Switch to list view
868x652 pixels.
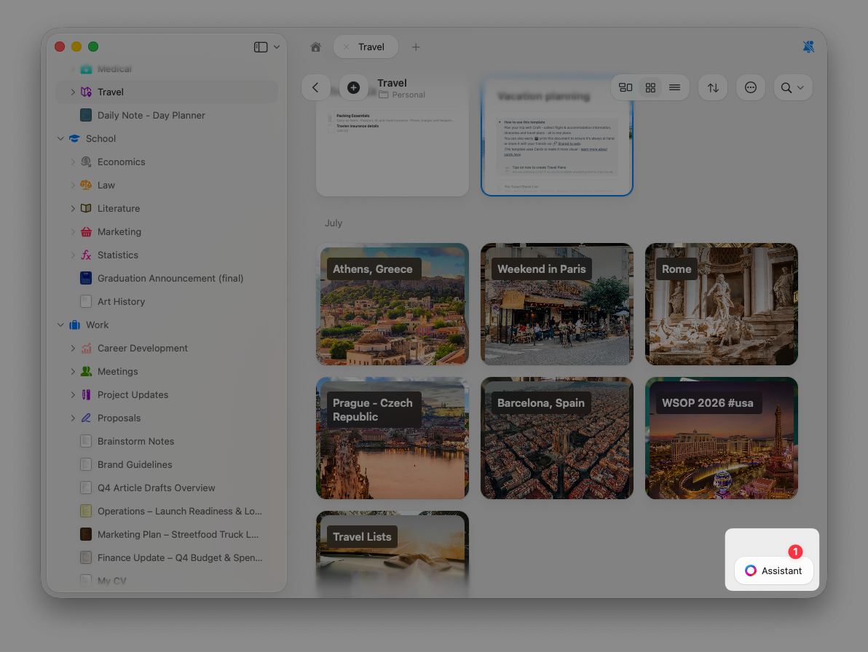point(675,87)
